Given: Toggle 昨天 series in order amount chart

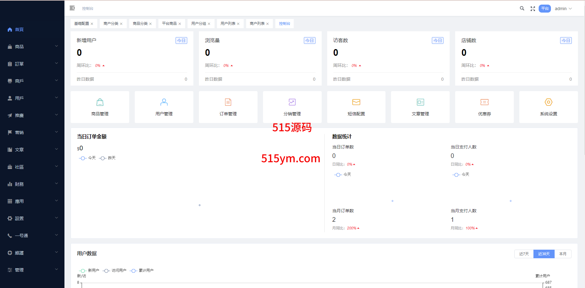Looking at the screenshot, I should click(x=107, y=158).
